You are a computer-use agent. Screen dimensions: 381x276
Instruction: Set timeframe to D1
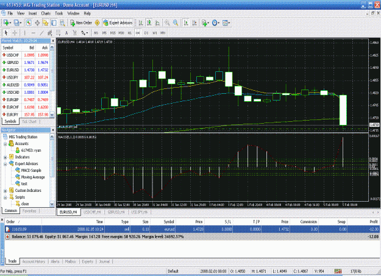(x=146, y=33)
